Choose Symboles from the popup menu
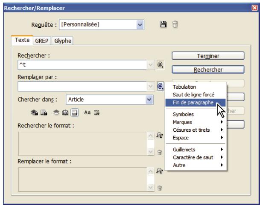 coord(196,114)
